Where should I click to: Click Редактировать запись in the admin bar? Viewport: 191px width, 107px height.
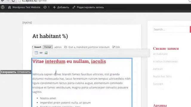click(x=88, y=7)
